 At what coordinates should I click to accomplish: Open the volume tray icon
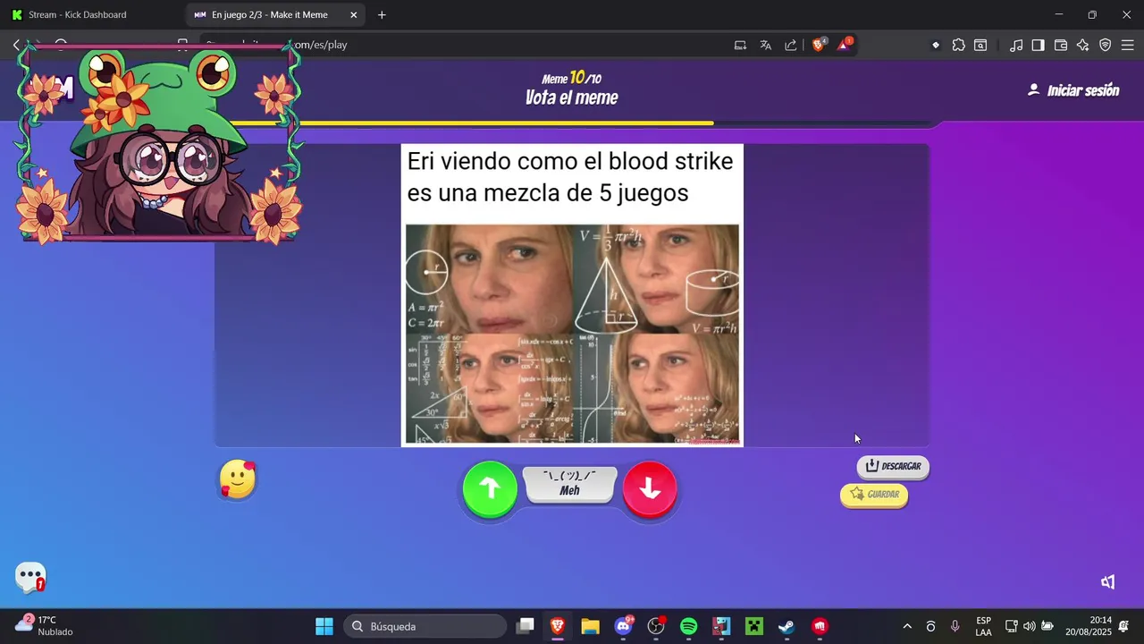(1029, 626)
